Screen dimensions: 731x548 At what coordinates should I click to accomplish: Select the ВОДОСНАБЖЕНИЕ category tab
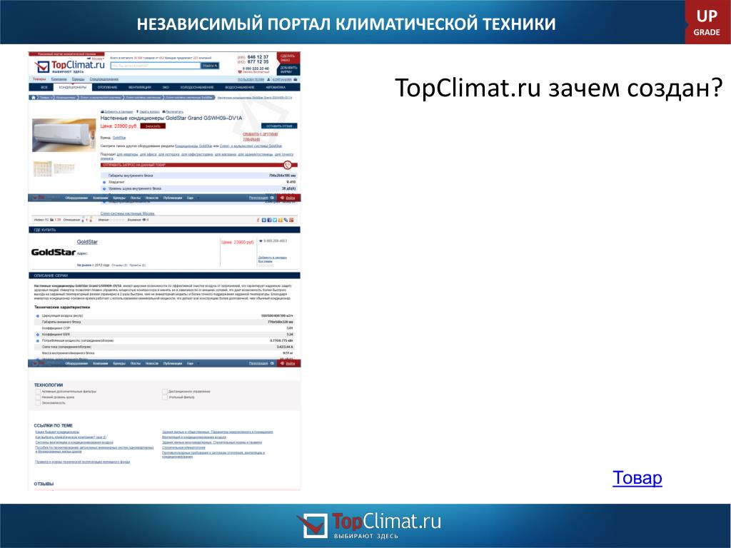point(240,87)
